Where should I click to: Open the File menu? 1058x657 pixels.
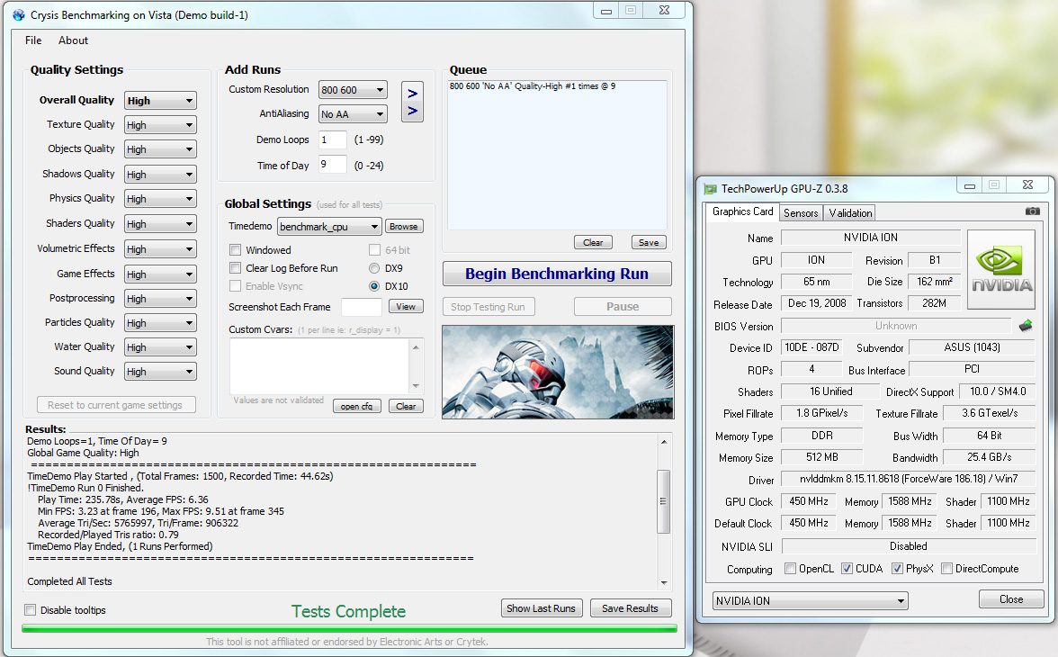pos(33,40)
